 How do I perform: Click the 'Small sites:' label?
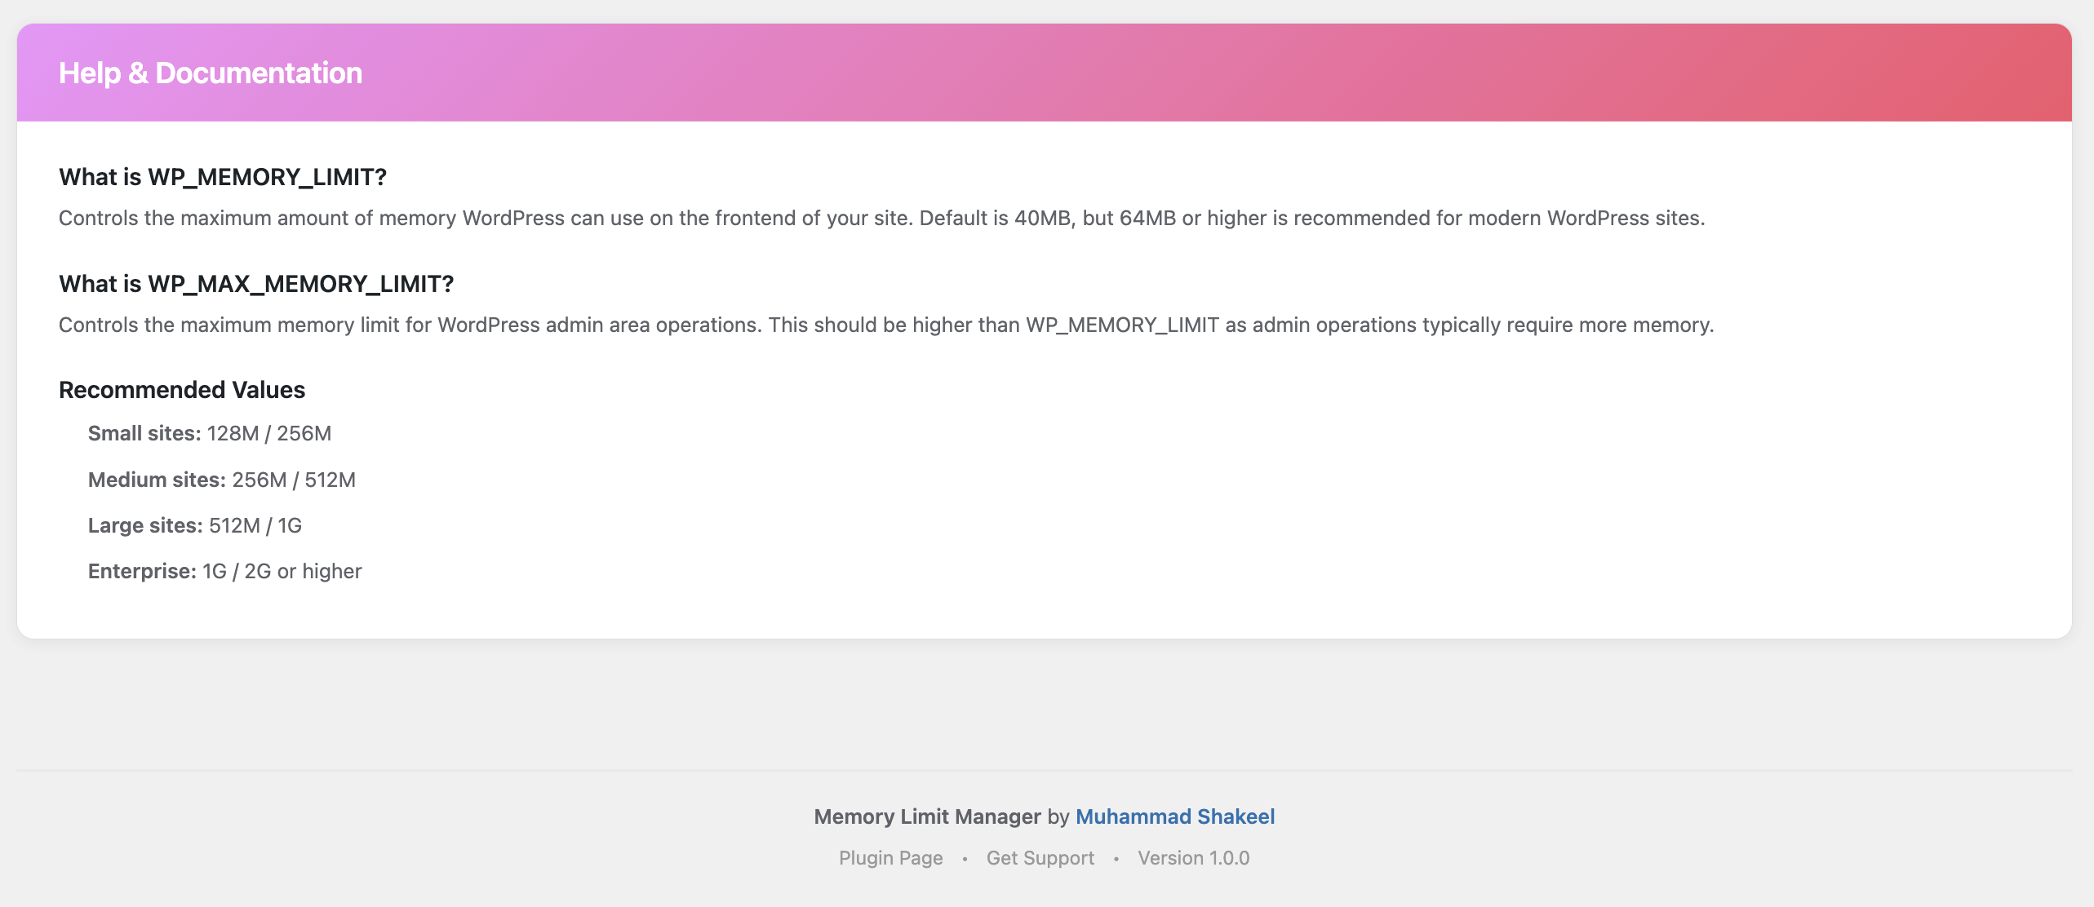coord(144,433)
